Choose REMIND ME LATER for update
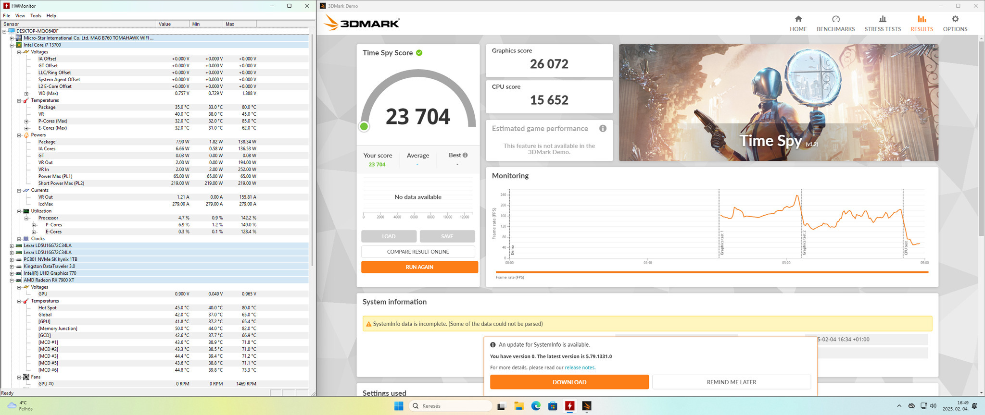Screen dimensions: 985x415 732,382
